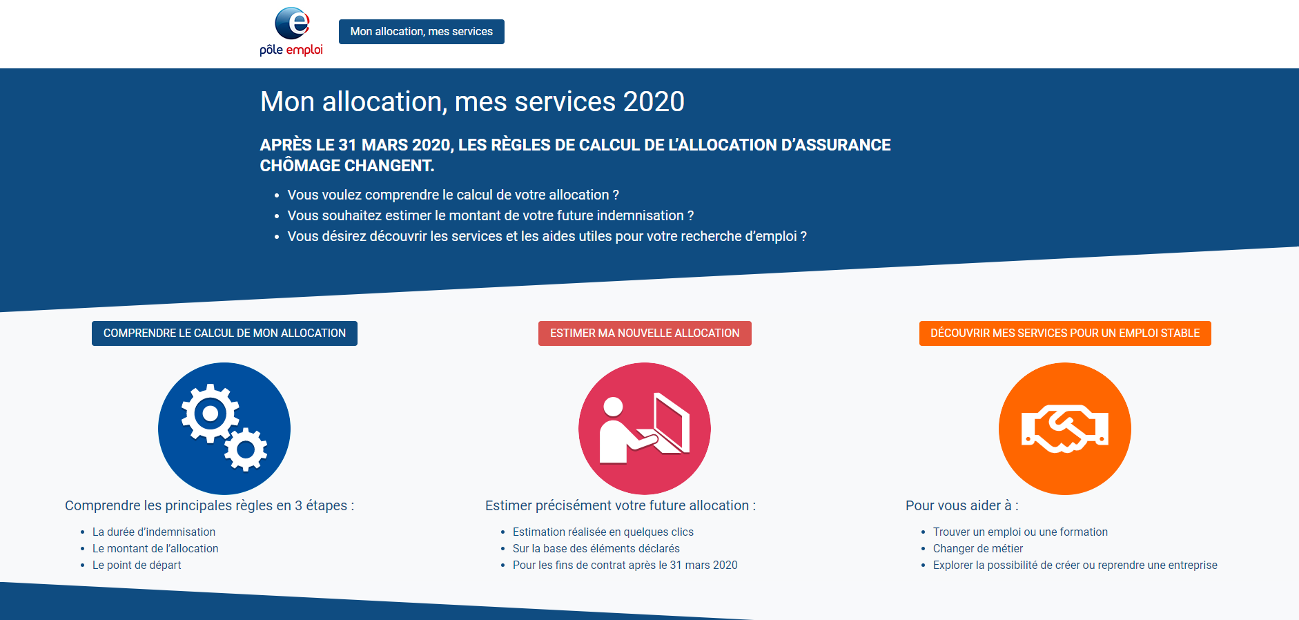1299x620 pixels.
Task: Click 'Mon allocation, mes services' header button
Action: tap(422, 32)
